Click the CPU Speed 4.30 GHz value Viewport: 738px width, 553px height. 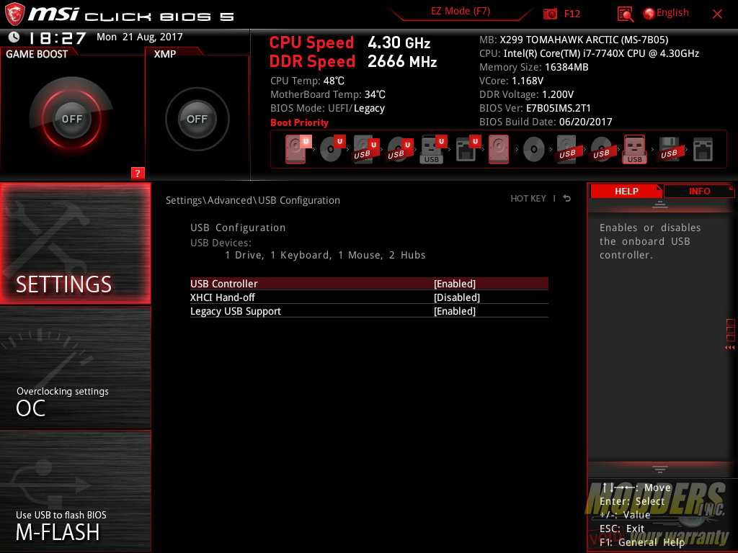tap(399, 42)
